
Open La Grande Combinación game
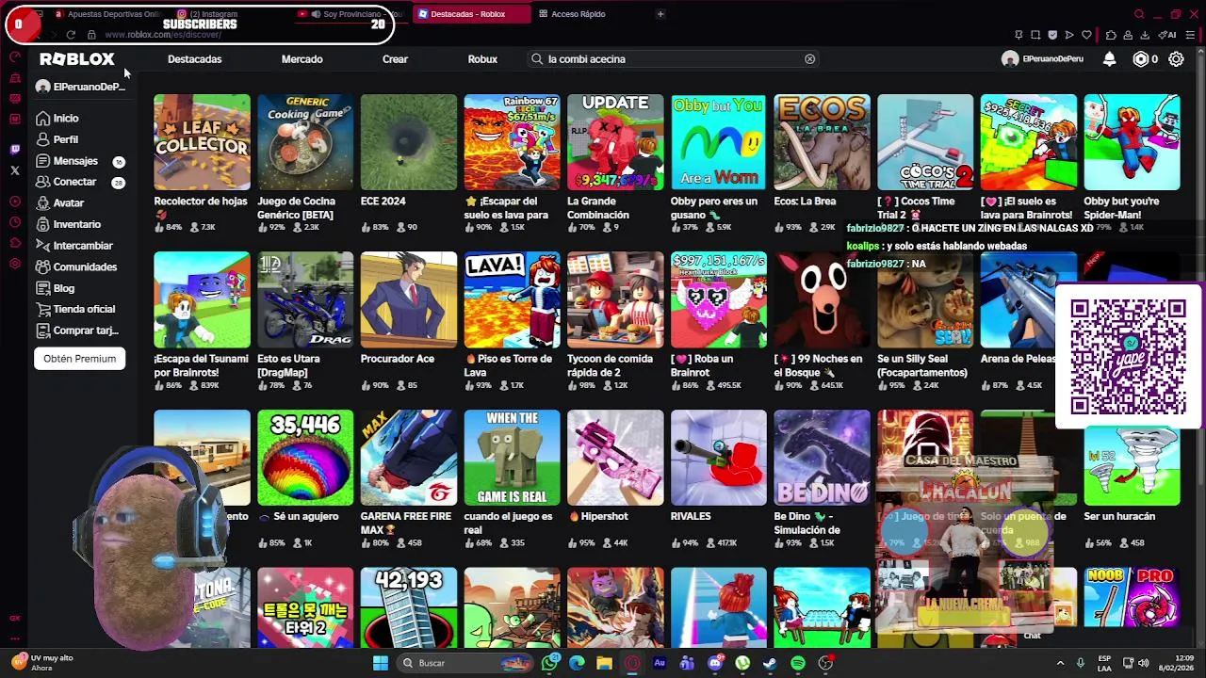point(615,142)
